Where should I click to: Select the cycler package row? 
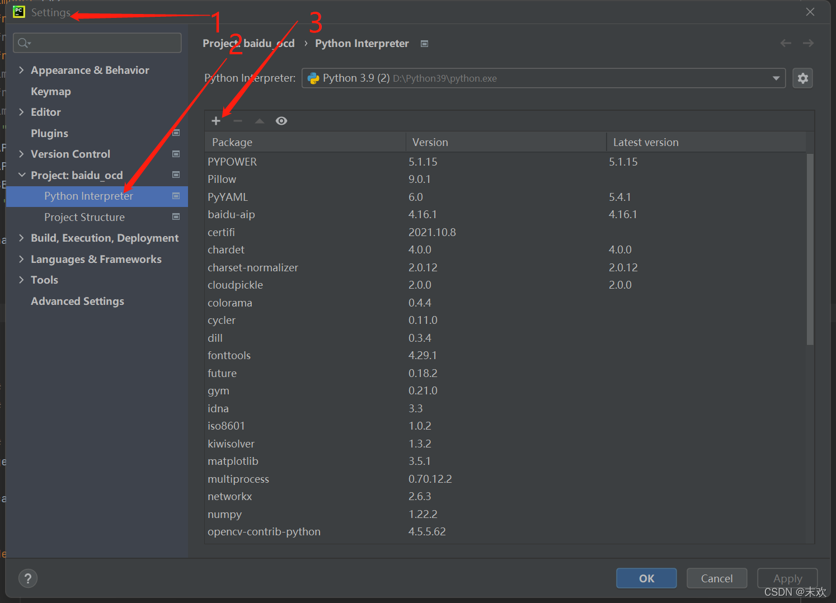tap(506, 320)
